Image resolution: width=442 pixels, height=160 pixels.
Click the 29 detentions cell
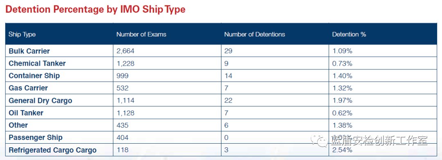pyautogui.click(x=275, y=51)
